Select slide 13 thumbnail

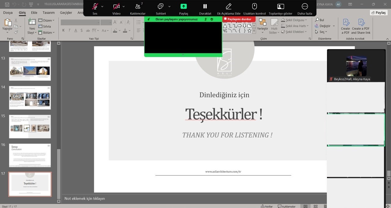pos(30,69)
